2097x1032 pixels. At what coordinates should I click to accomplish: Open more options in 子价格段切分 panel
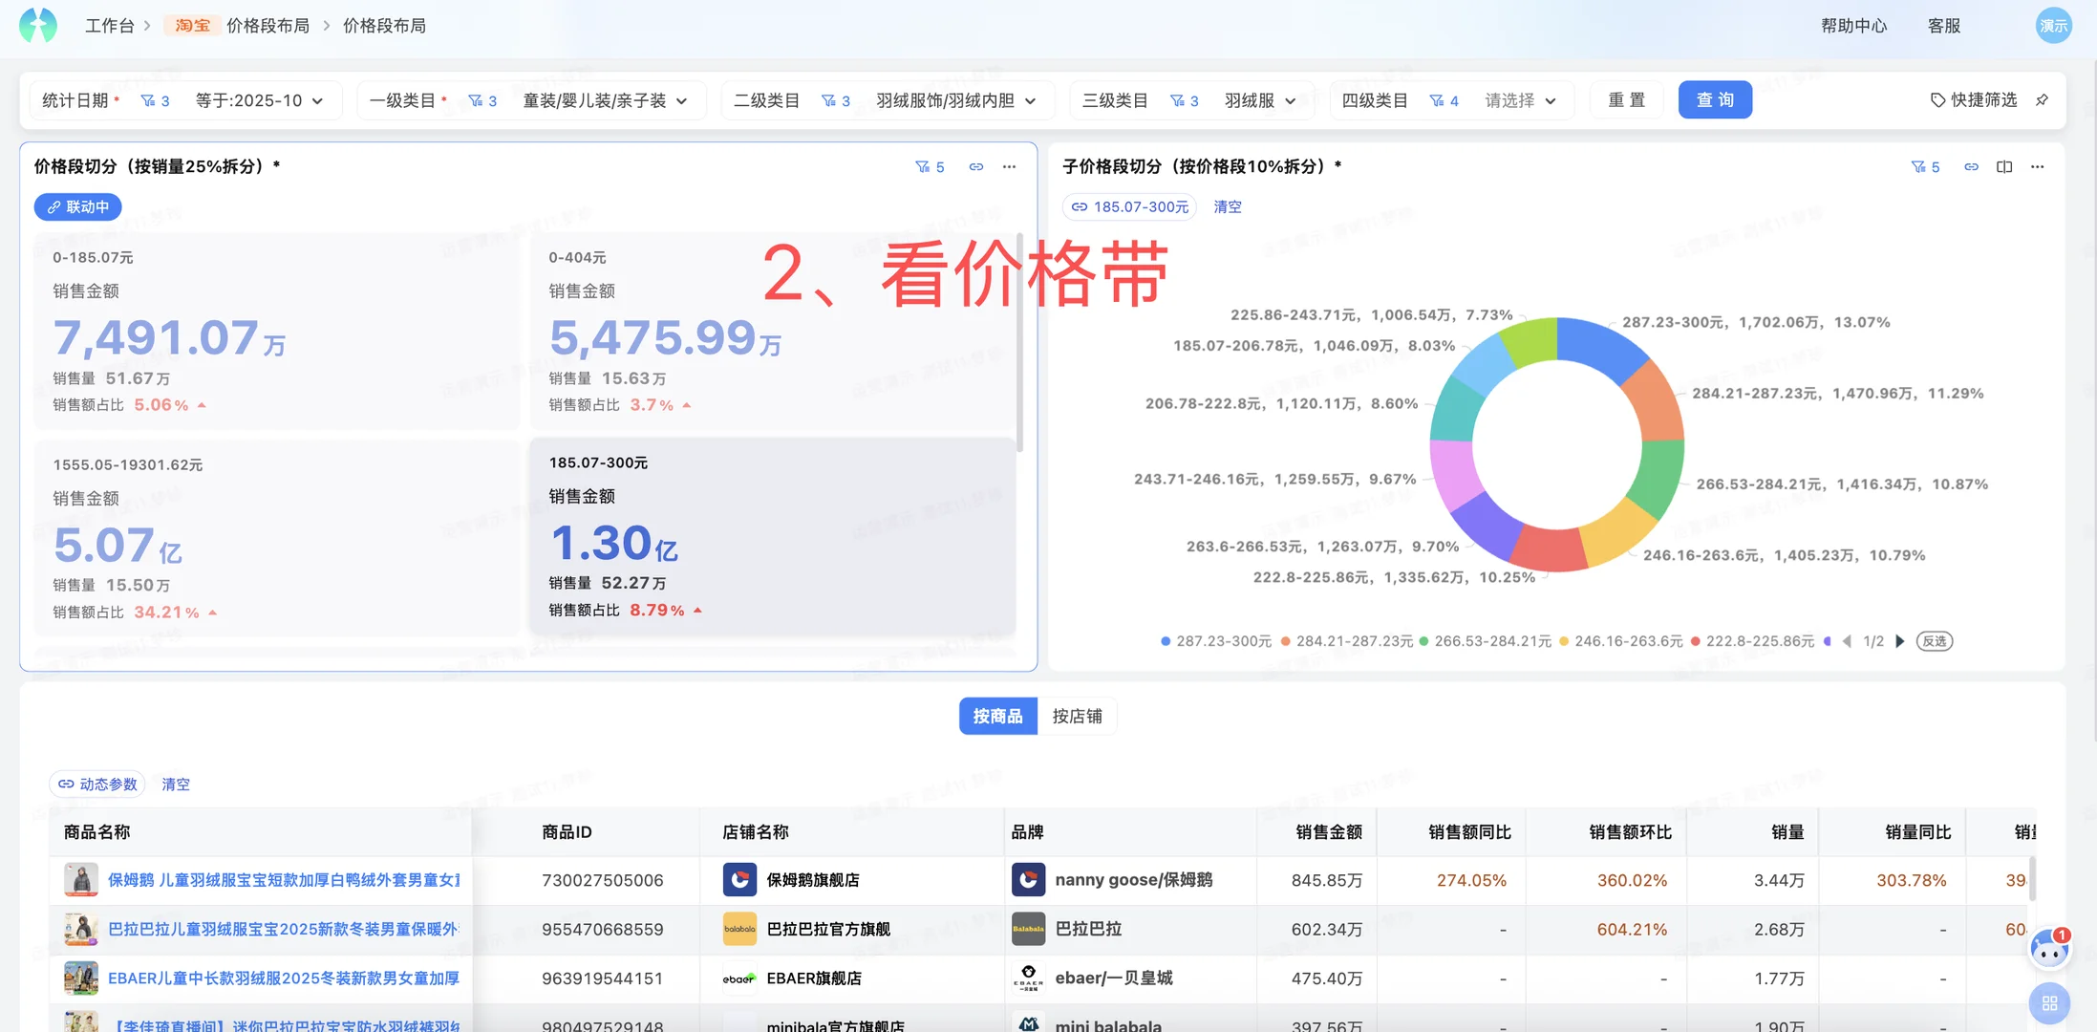(x=2038, y=167)
